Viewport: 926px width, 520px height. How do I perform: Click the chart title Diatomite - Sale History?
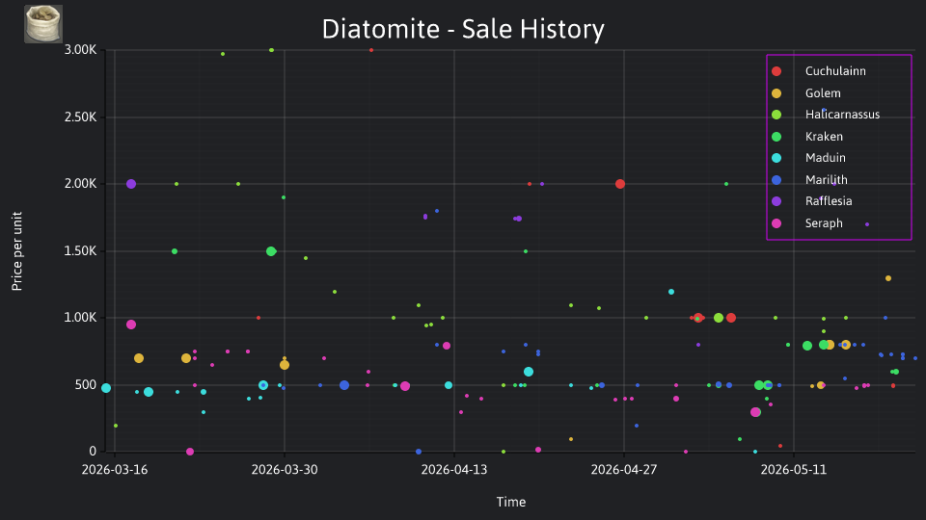tap(463, 29)
